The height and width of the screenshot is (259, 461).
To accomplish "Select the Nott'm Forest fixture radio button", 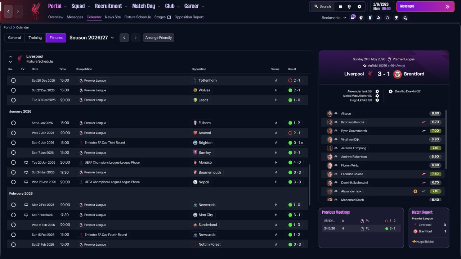I will (x=13, y=245).
